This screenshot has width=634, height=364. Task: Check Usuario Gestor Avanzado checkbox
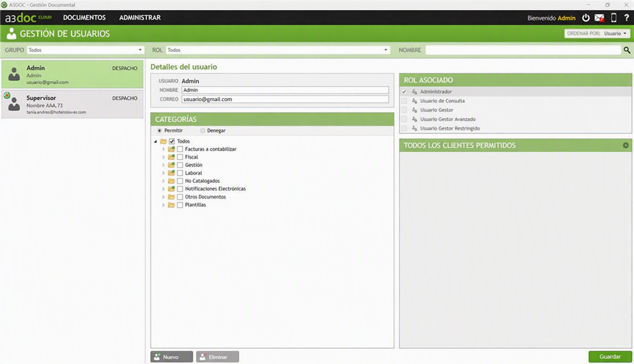click(404, 119)
